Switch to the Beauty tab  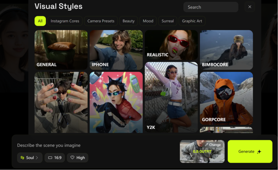[x=128, y=21]
